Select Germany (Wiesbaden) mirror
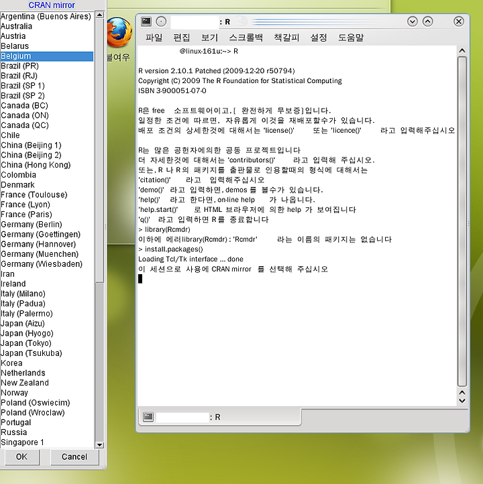Screen dimensions: 483x484 47,264
